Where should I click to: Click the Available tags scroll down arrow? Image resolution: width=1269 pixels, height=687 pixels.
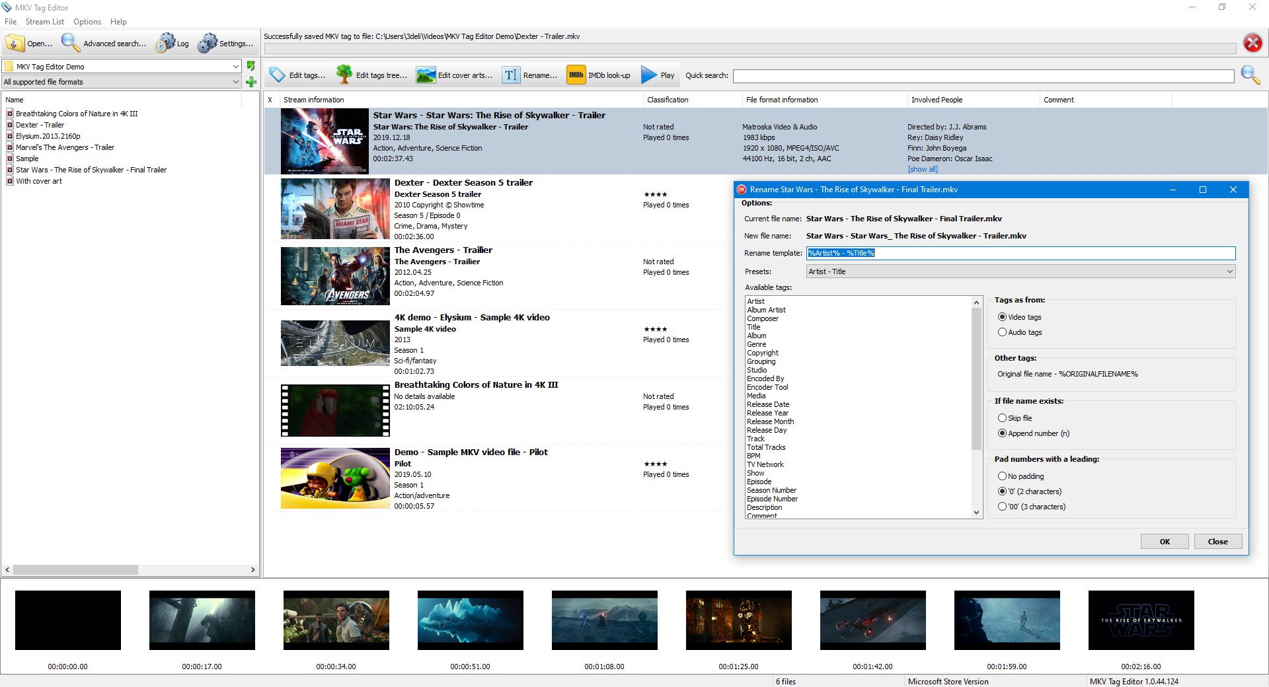tap(976, 513)
